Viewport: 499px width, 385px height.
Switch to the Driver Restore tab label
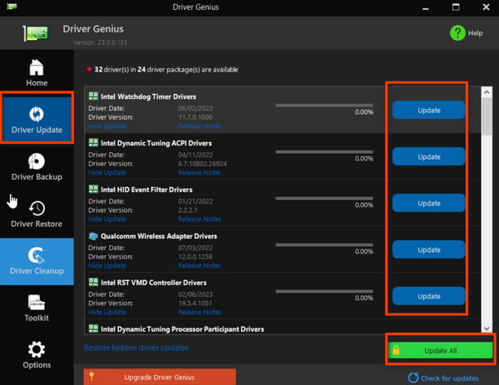pos(37,224)
